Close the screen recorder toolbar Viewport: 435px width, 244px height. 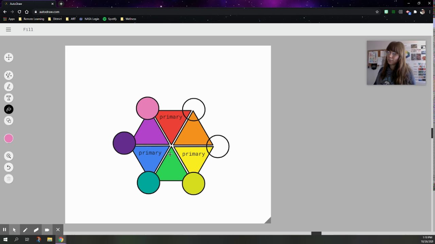pyautogui.click(x=58, y=229)
